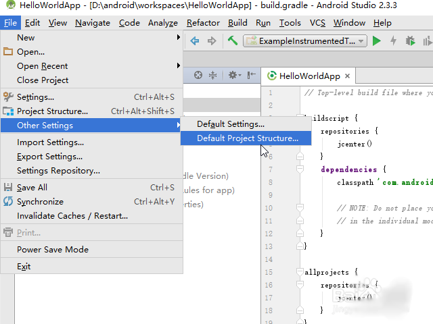433x324 pixels.
Task: Collapse the dependencies block fold marker
Action: pyautogui.click(x=300, y=169)
